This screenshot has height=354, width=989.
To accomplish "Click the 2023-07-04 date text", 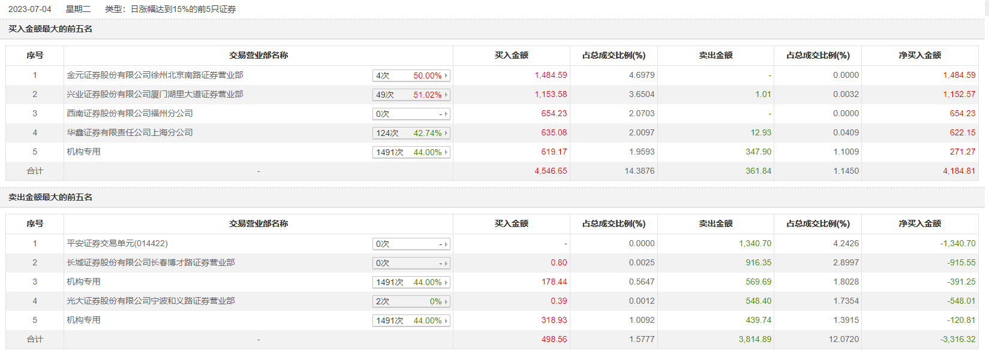I will 30,9.
